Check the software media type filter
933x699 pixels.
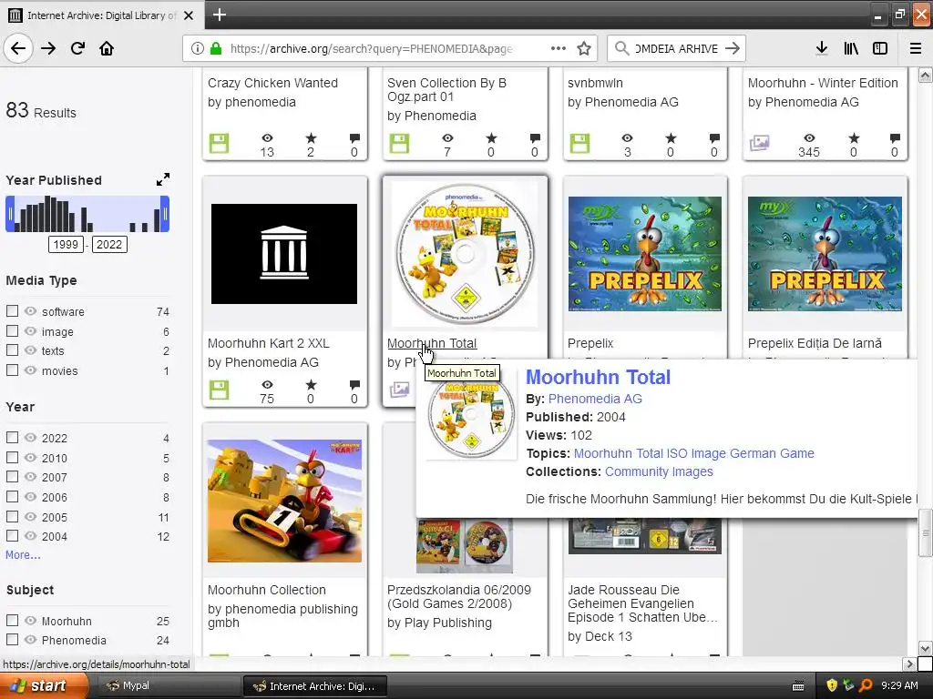(12, 311)
